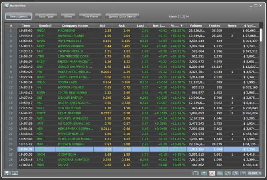
Task: Click the icon between the Tt and wrench icons
Action: pos(228,173)
